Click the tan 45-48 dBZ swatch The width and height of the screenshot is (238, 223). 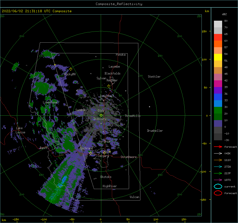click(218, 71)
